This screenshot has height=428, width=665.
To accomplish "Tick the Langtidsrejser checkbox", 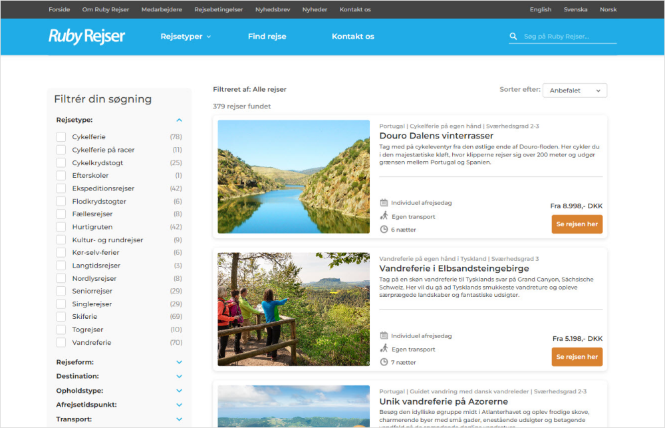I will click(61, 266).
